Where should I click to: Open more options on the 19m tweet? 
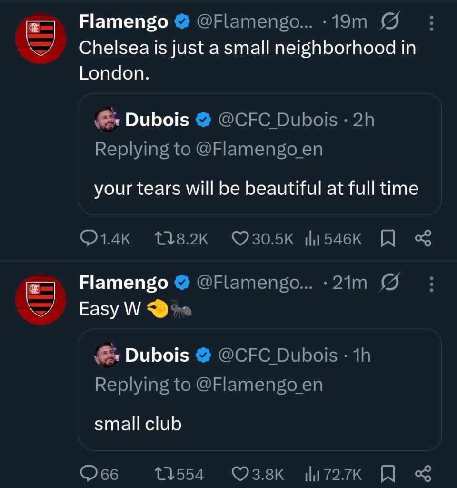(431, 23)
